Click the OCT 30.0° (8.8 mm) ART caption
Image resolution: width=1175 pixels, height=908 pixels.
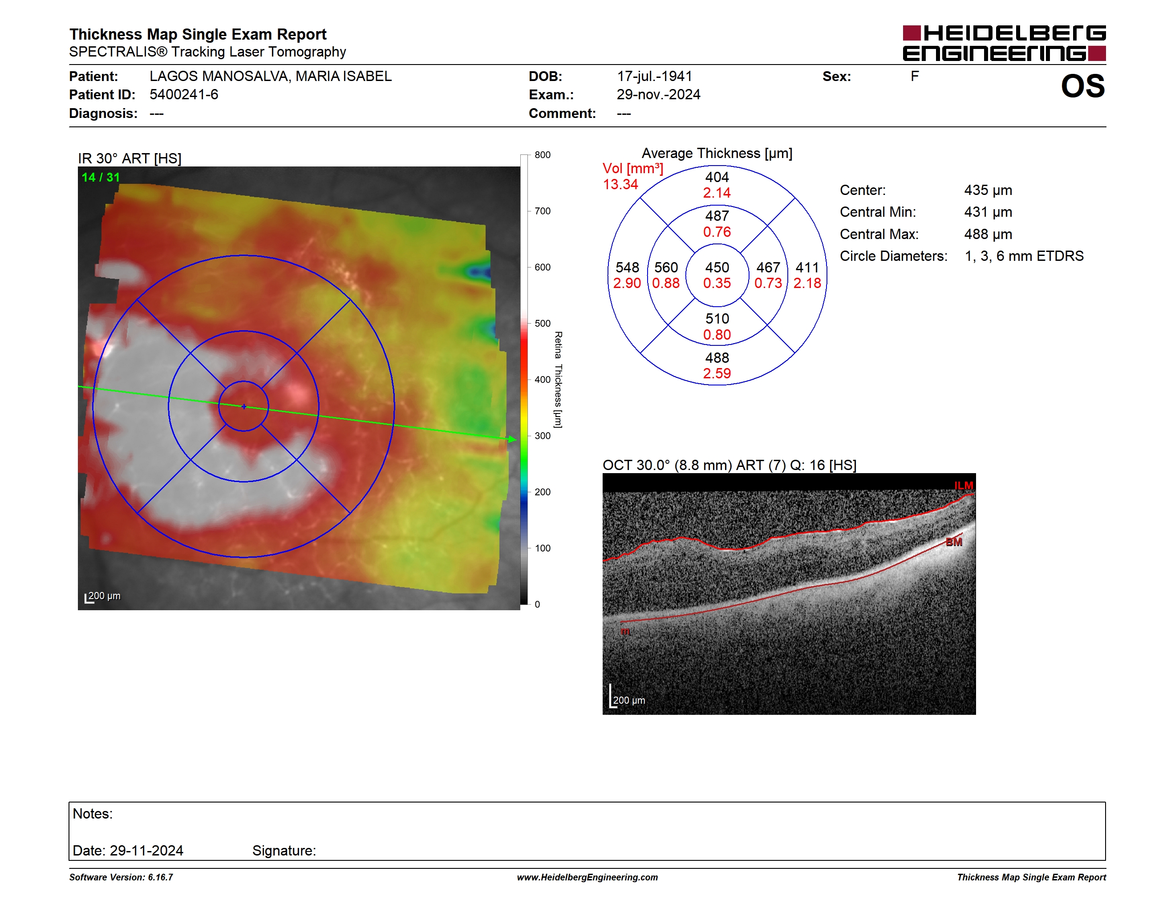coord(729,465)
